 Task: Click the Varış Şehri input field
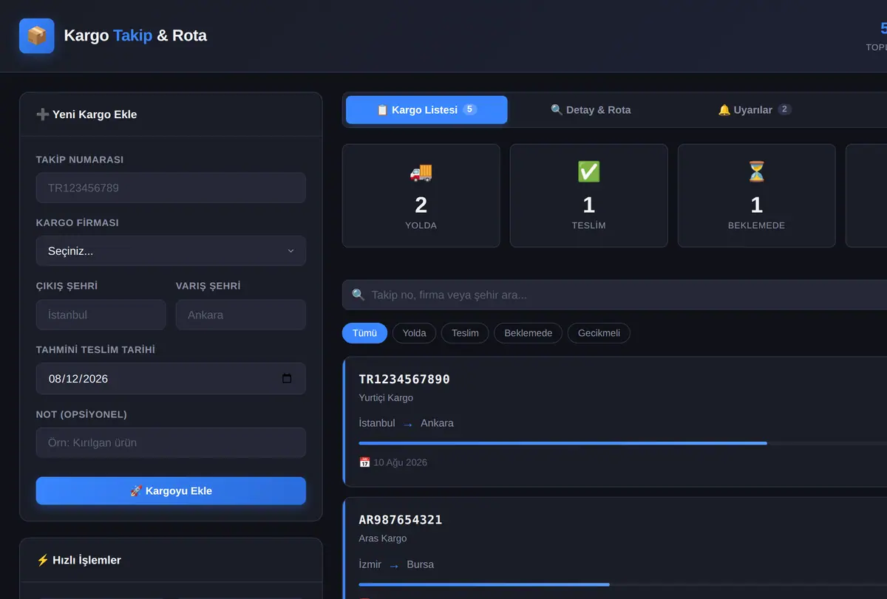pos(240,315)
